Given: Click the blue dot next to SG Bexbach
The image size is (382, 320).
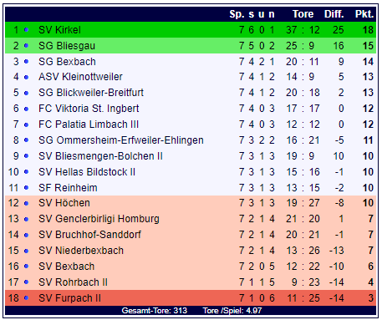Looking at the screenshot, I should (x=26, y=61).
